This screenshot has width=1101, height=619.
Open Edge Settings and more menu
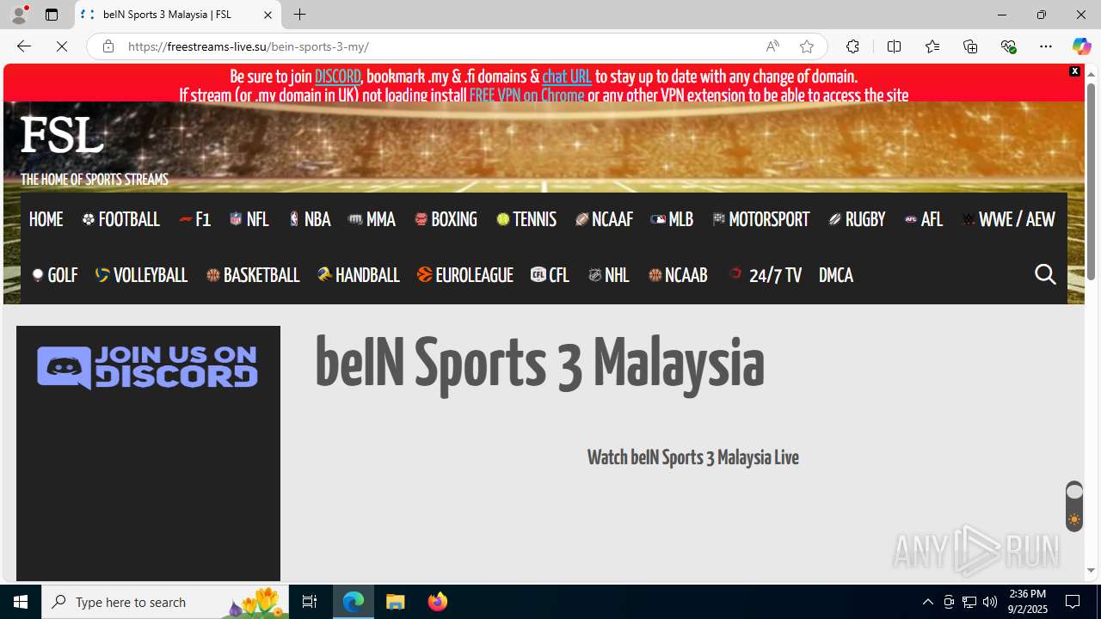click(1046, 46)
